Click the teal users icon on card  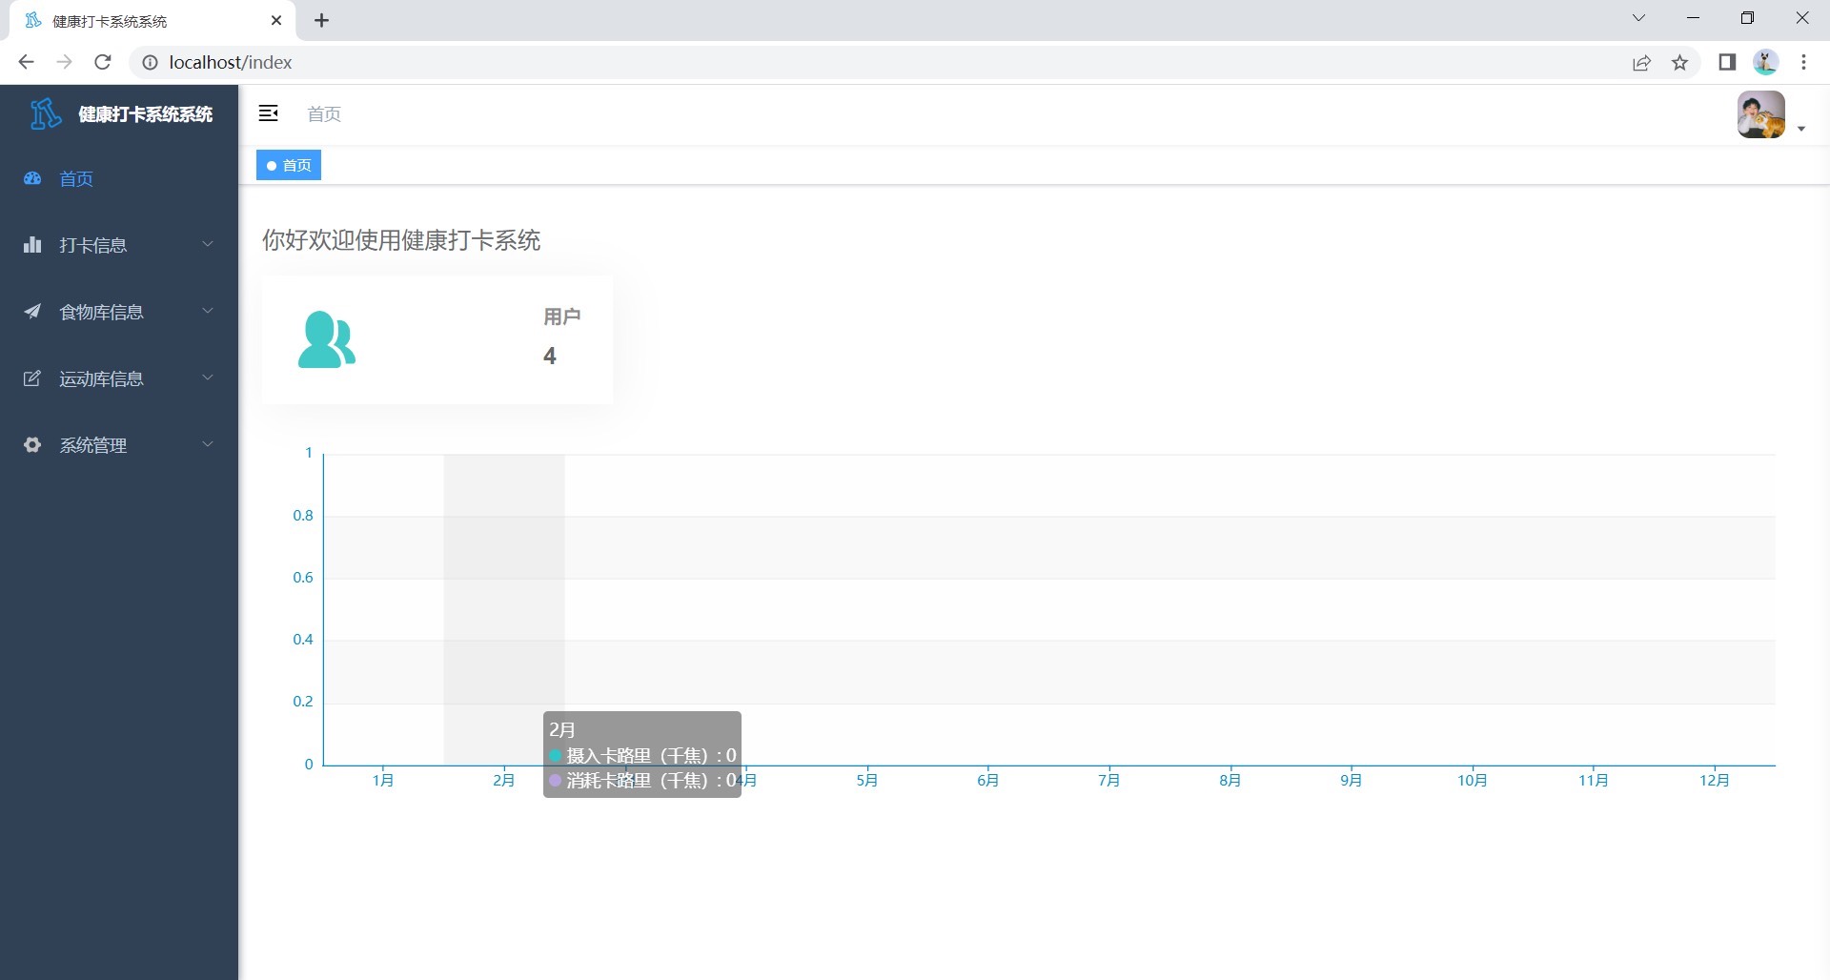[327, 339]
